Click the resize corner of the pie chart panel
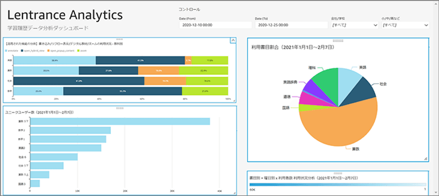The image size is (439, 196). (x=425, y=158)
